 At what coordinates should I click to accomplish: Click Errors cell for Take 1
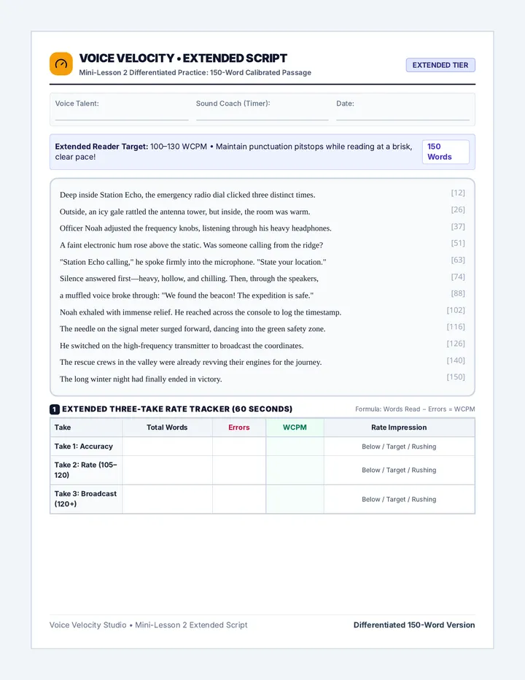point(239,447)
